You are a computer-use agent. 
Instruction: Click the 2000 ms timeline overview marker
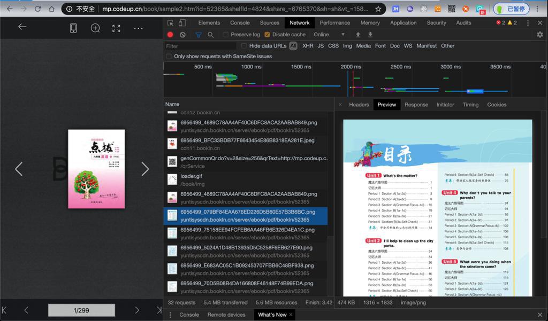(x=351, y=67)
